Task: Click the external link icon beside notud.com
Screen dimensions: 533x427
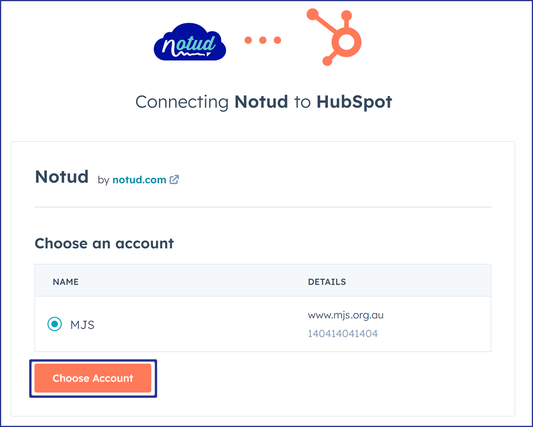Action: tap(174, 179)
